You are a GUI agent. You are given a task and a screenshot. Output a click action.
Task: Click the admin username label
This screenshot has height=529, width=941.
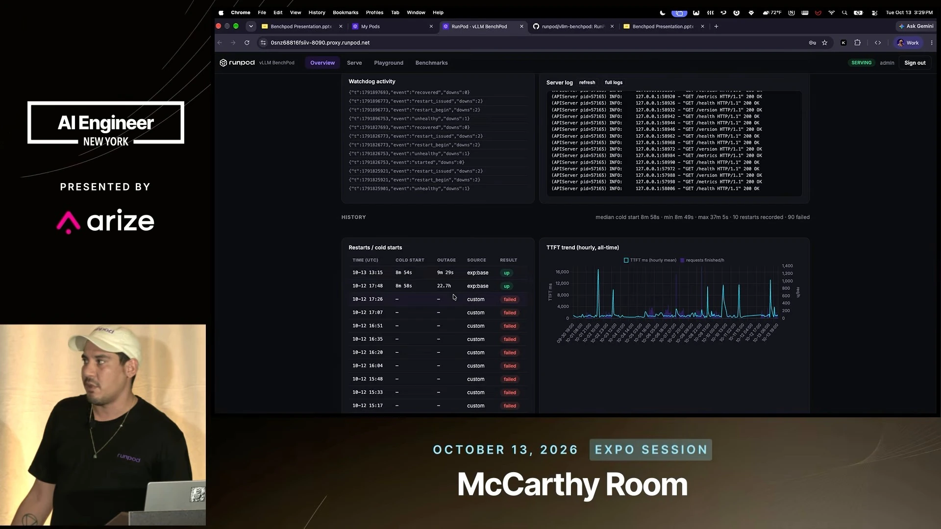887,63
